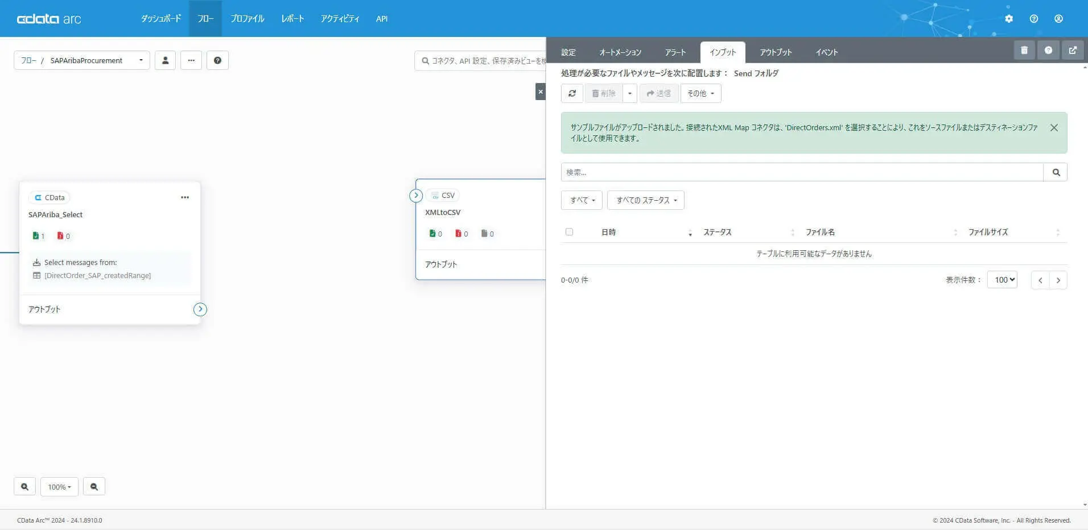Sort by ステータス column

point(748,233)
